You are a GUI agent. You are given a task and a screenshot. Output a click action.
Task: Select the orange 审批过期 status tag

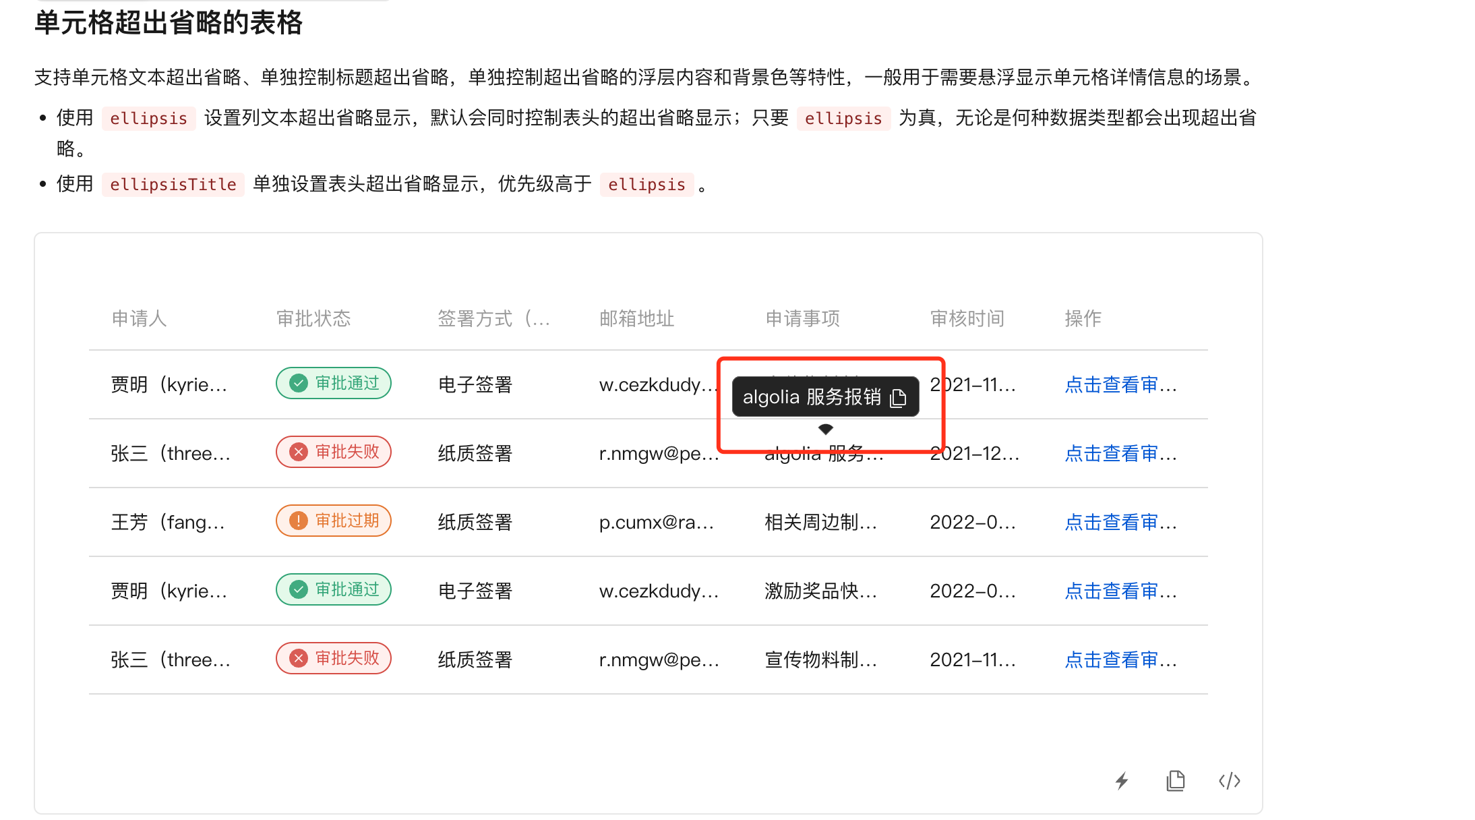[333, 520]
